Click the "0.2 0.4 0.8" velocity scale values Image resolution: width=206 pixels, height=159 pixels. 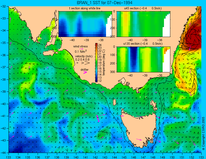82,59
